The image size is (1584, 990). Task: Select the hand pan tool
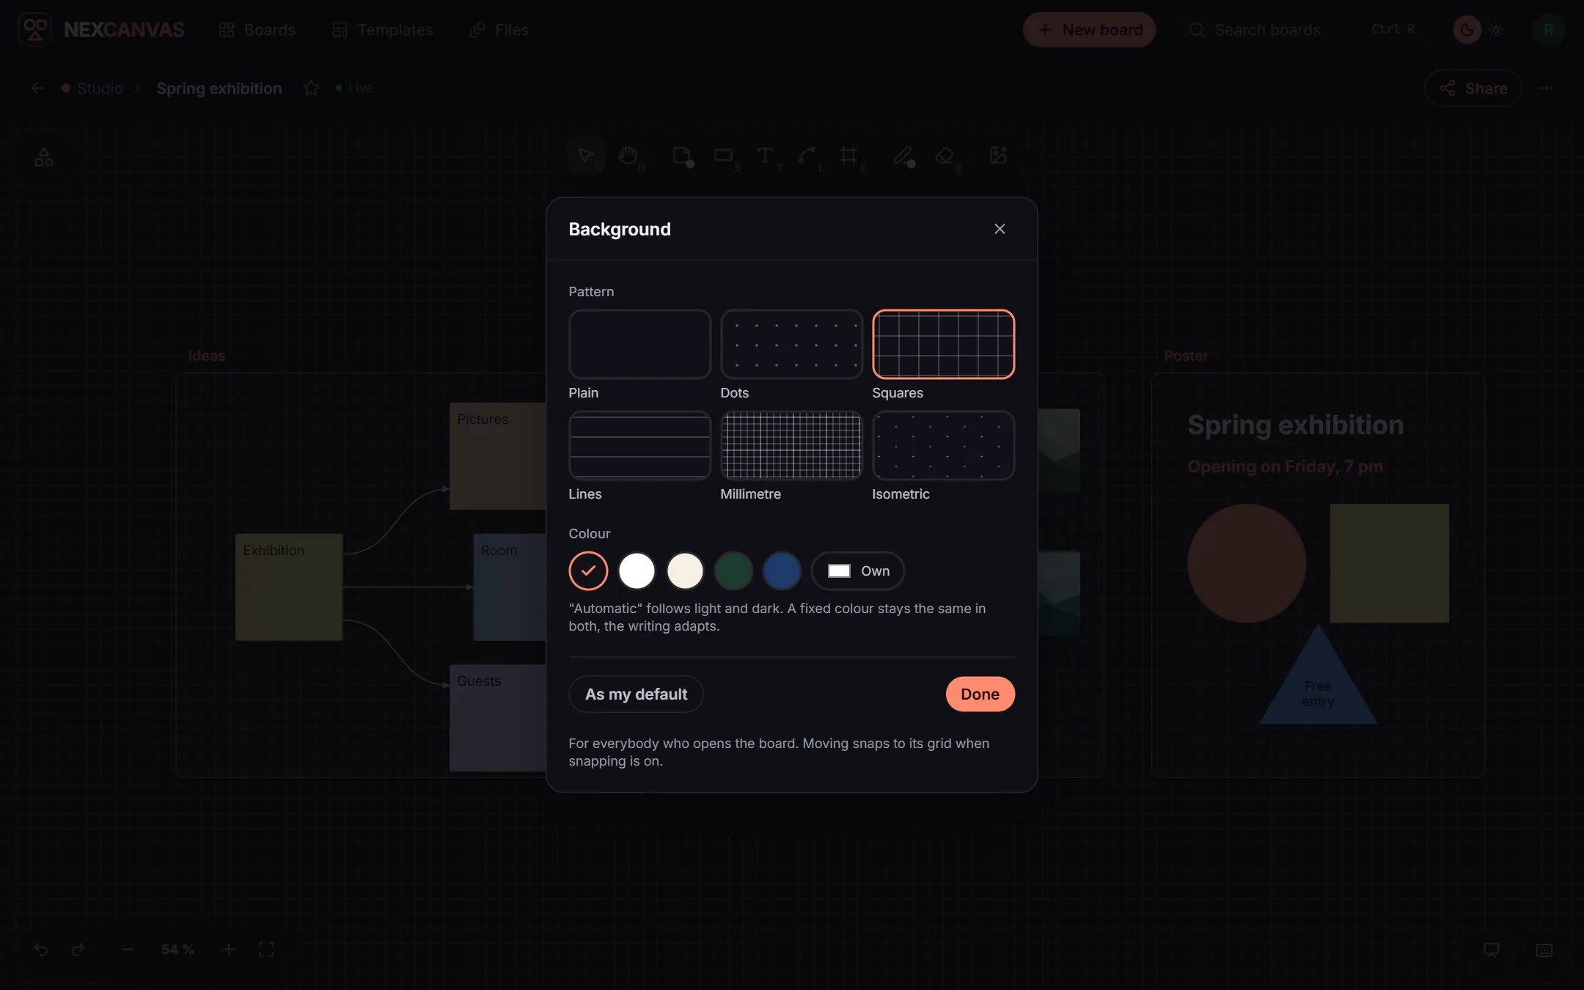pos(628,155)
